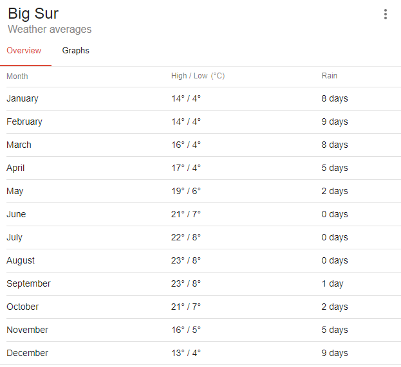Click the Big Sur title heading
Screen dimensions: 401x367
(x=33, y=13)
